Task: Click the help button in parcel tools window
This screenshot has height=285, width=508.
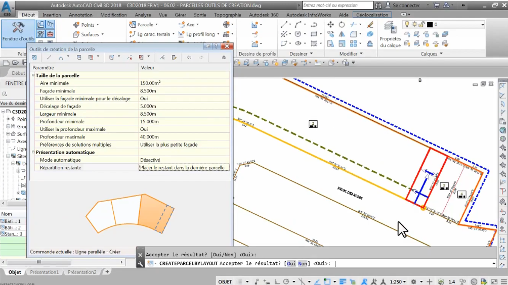Action: point(216,46)
